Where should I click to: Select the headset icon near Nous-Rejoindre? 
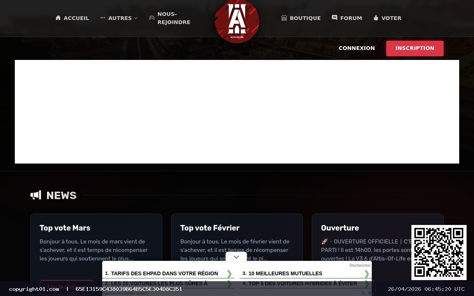click(151, 18)
